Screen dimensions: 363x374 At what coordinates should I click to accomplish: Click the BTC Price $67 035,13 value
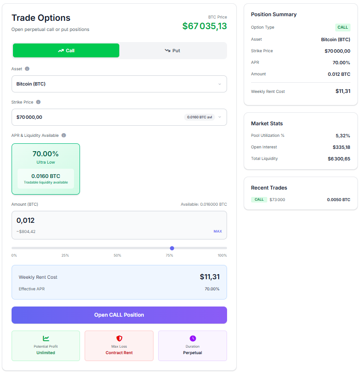point(204,26)
